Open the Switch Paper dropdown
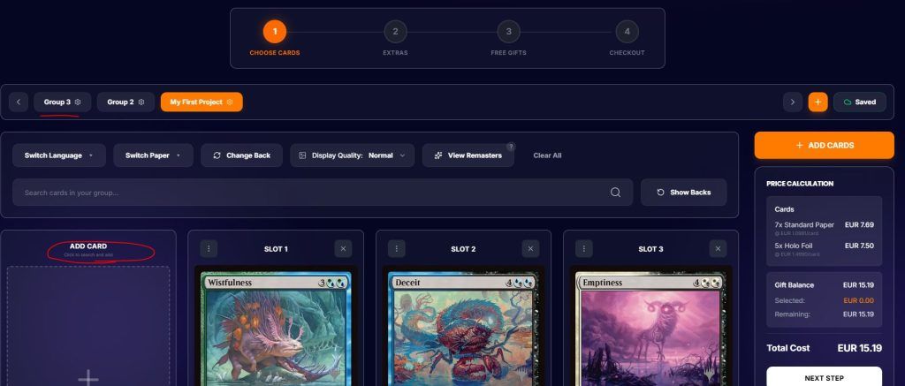905x386 pixels. point(153,155)
